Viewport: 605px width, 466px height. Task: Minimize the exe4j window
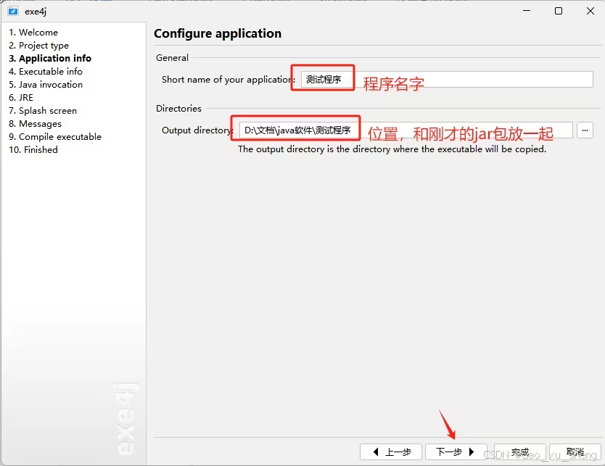(527, 11)
